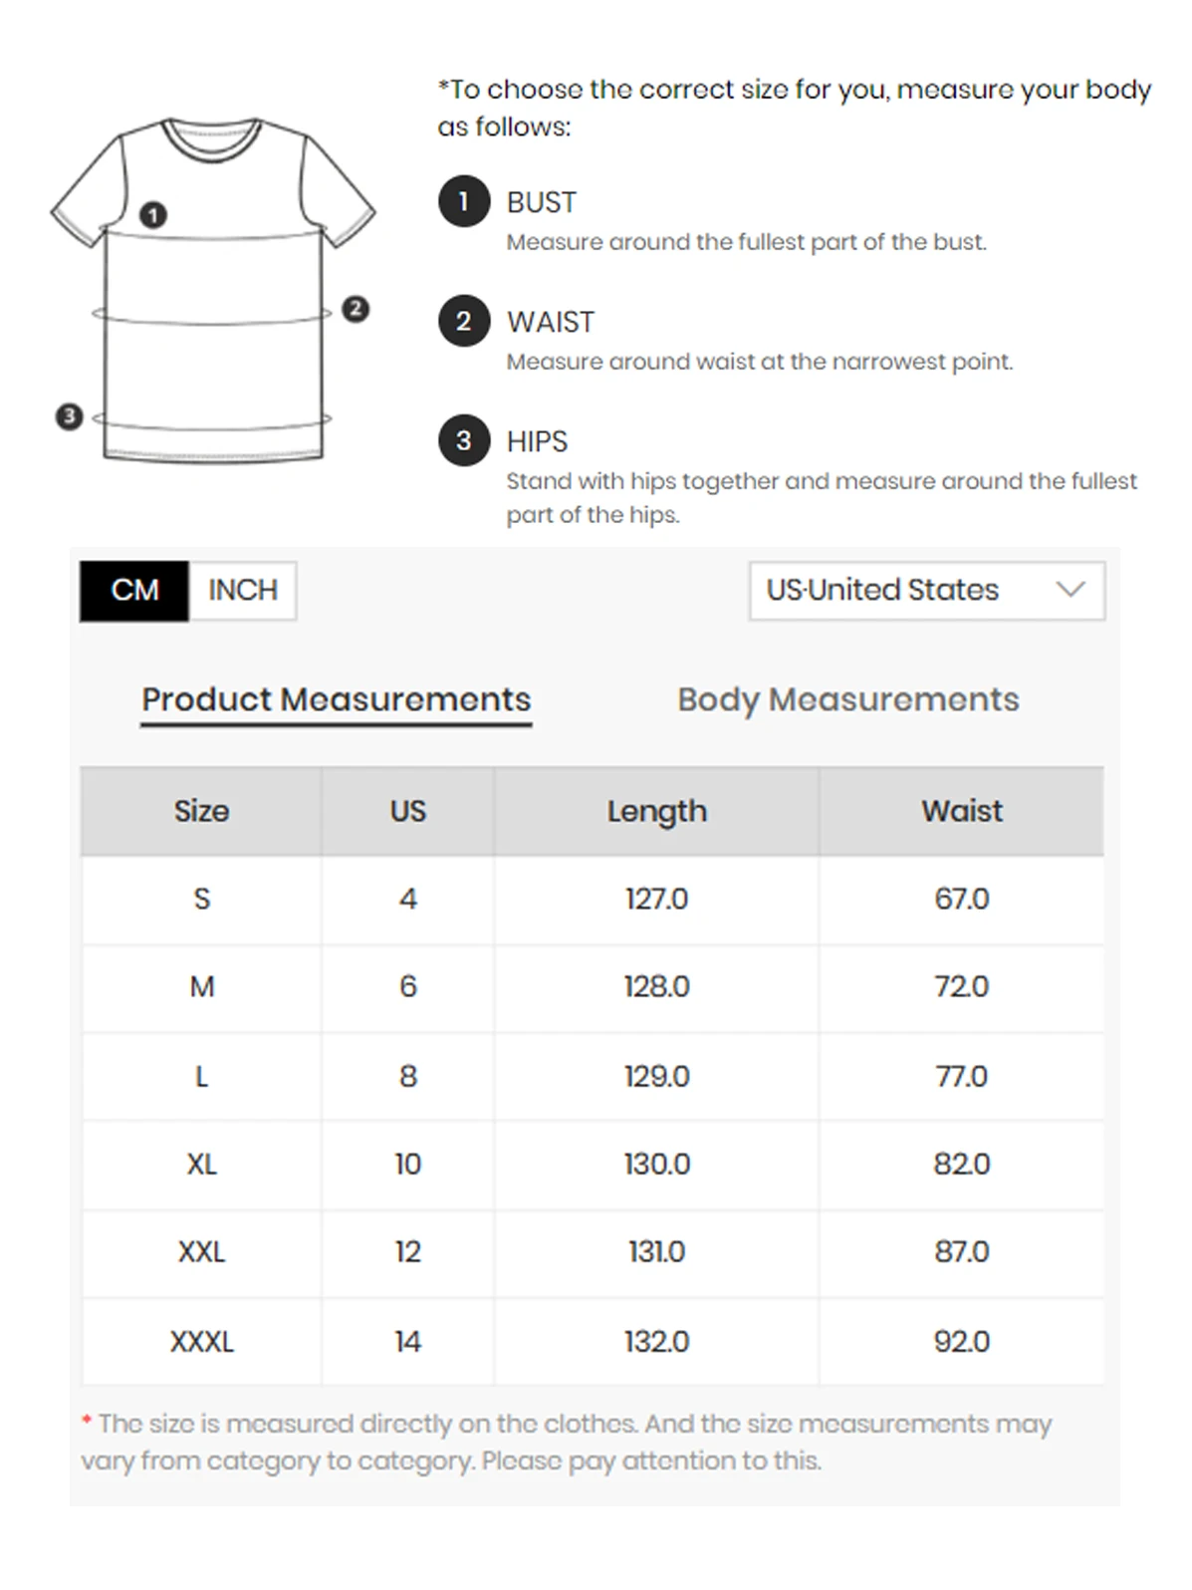1192x1590 pixels.
Task: Click the black circle 1 beside BUST
Action: click(x=464, y=201)
